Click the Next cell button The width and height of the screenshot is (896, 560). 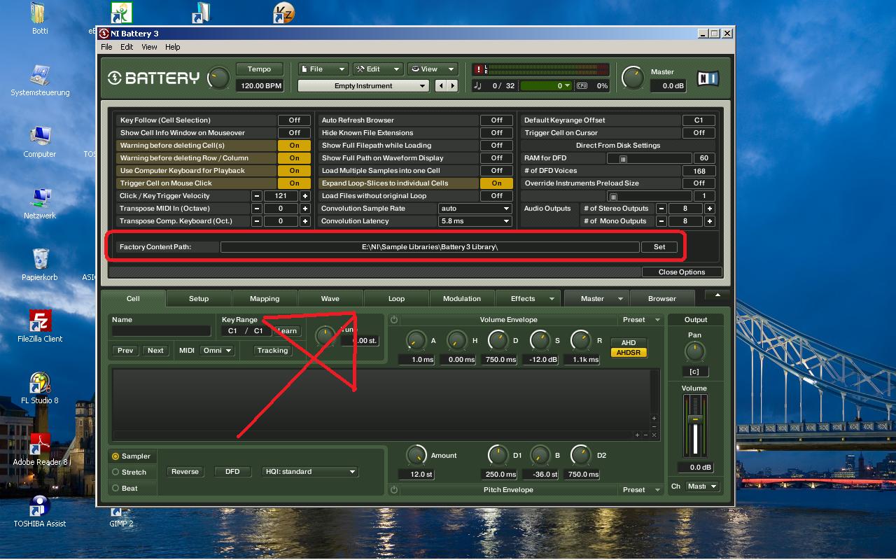(155, 351)
